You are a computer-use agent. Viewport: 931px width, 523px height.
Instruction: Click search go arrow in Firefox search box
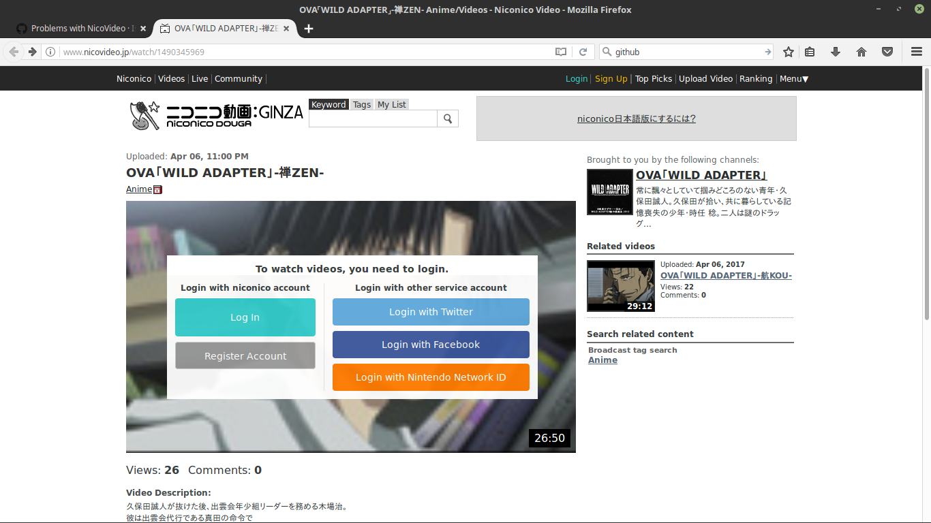tap(768, 52)
